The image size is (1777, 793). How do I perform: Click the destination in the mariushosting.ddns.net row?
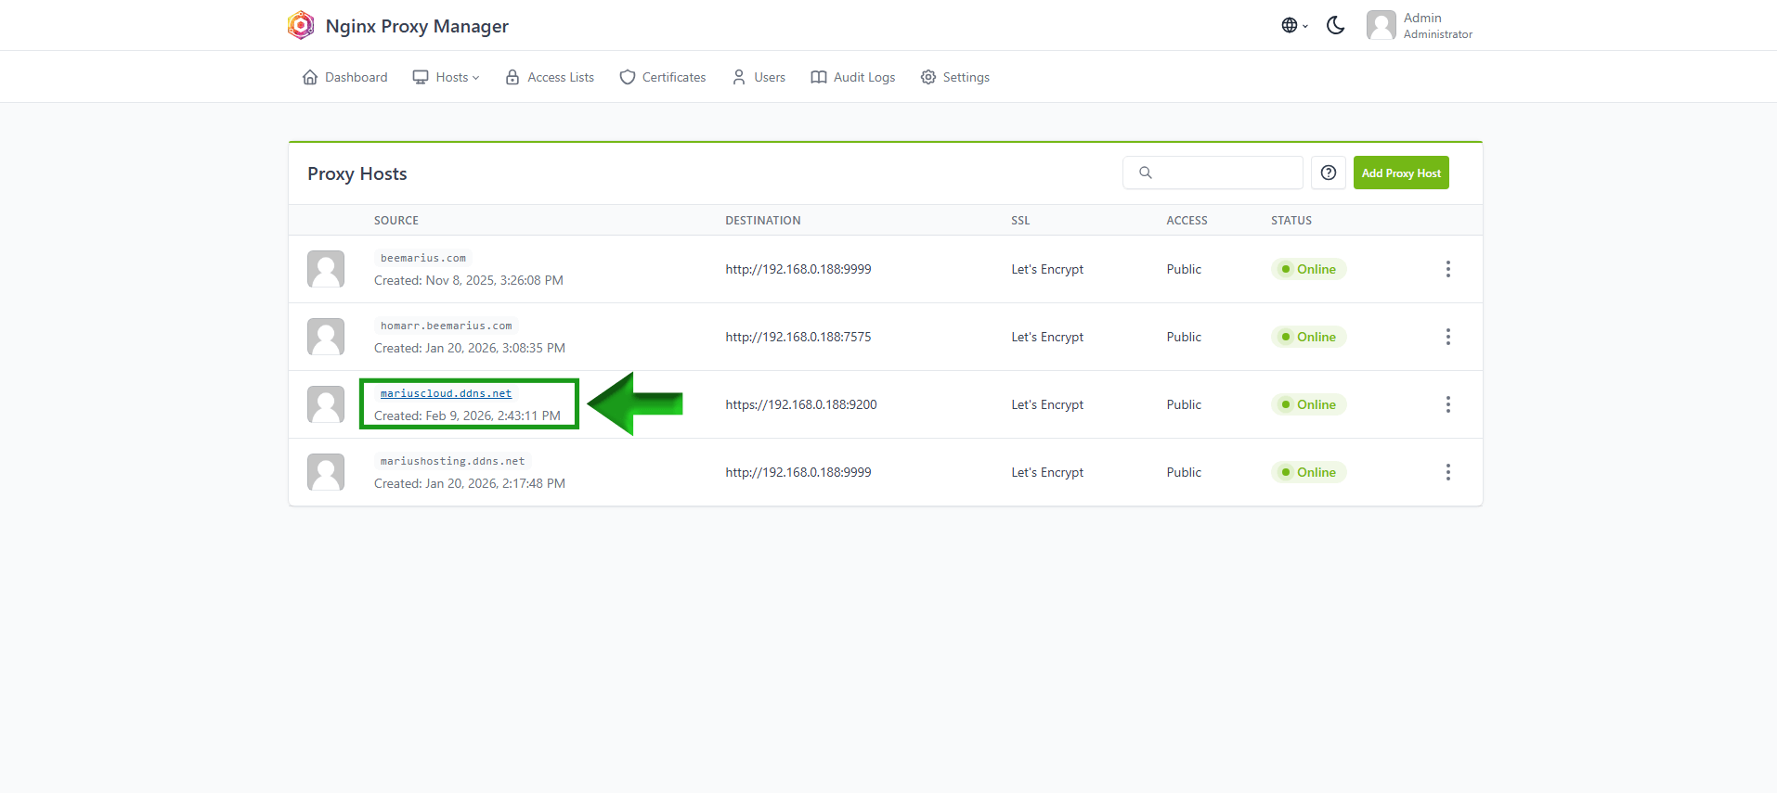click(x=798, y=472)
